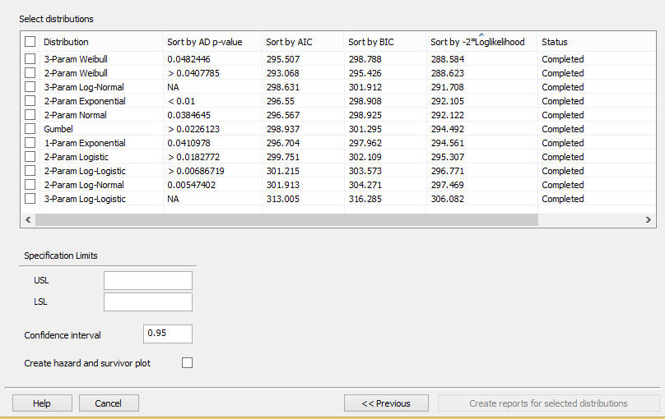Click into the USL input field
This screenshot has width=665, height=419.
tap(148, 280)
